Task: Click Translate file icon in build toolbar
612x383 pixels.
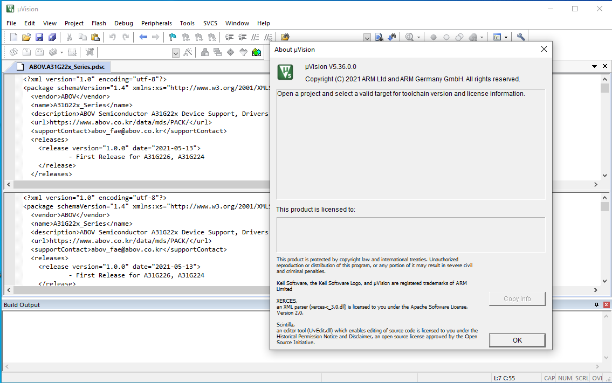Action: point(13,52)
